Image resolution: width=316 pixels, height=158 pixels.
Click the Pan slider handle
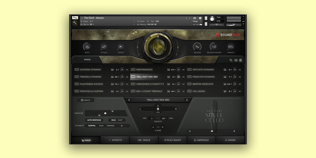[158, 109]
